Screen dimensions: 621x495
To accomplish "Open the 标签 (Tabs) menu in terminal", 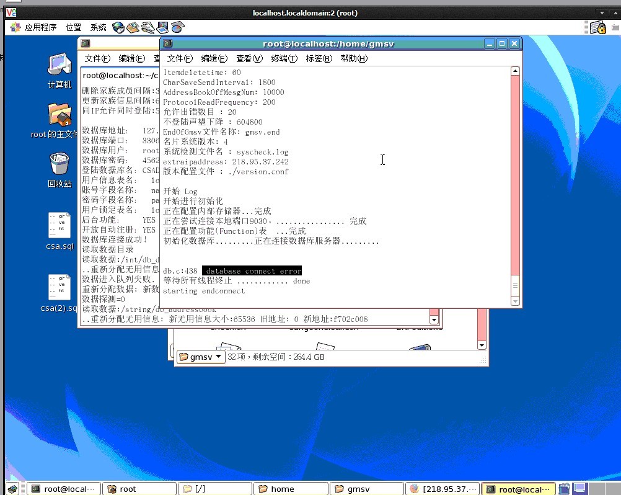I will point(318,58).
